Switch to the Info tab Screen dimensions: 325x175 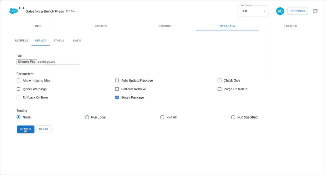38,26
